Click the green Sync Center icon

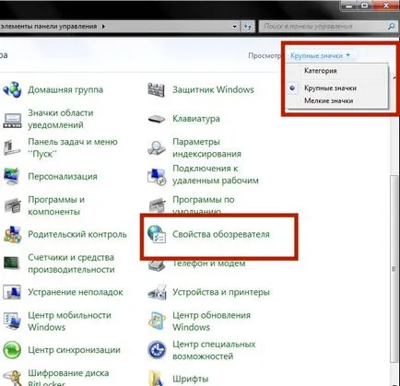(12, 350)
